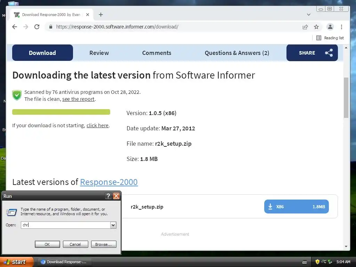This screenshot has width=356, height=267.
Task: Open the Reading list panel
Action: pyautogui.click(x=330, y=38)
